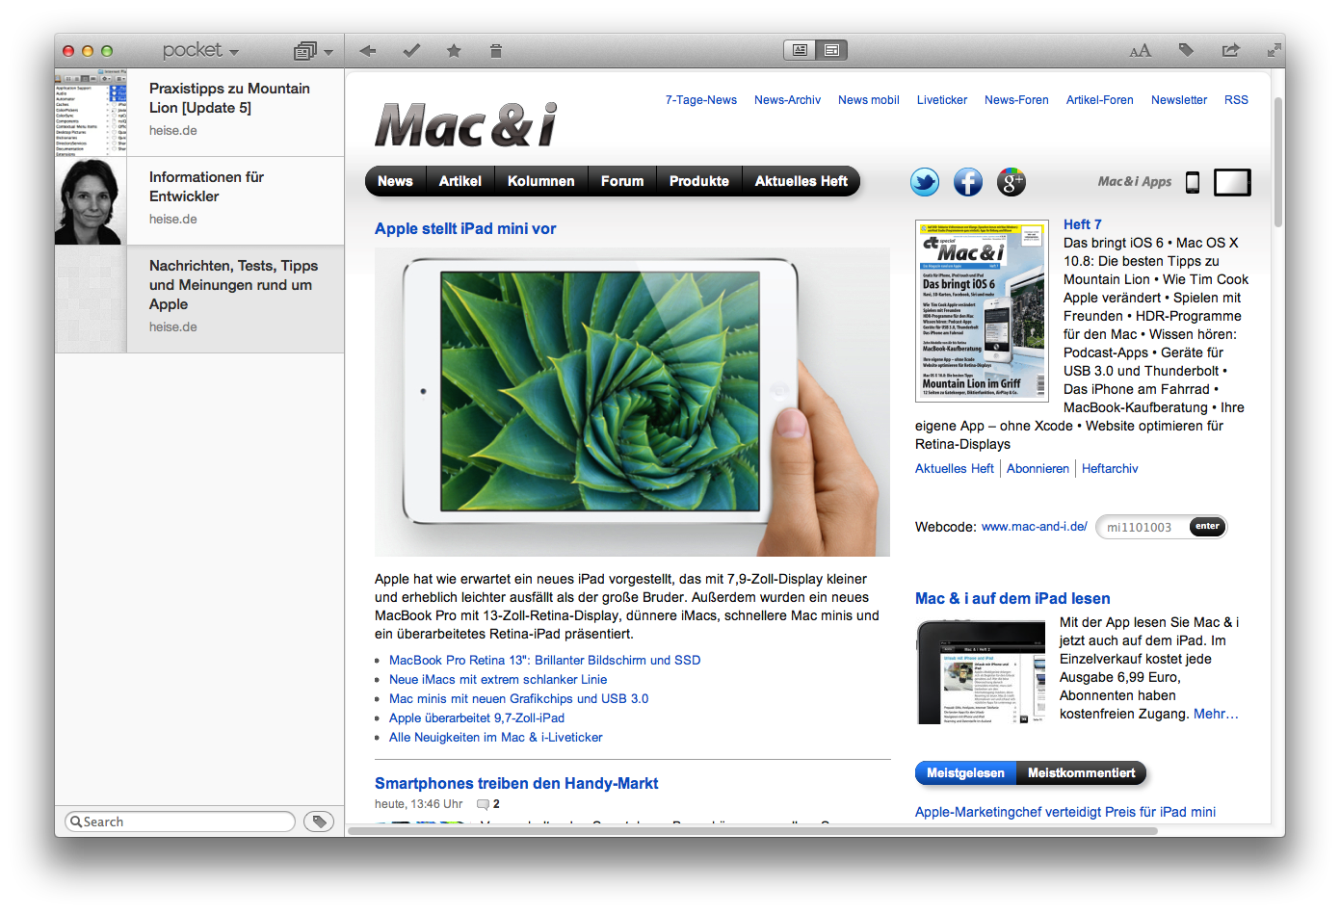Image resolution: width=1340 pixels, height=913 pixels.
Task: Enter fullscreen with the expand arrows icon
Action: (x=1274, y=49)
